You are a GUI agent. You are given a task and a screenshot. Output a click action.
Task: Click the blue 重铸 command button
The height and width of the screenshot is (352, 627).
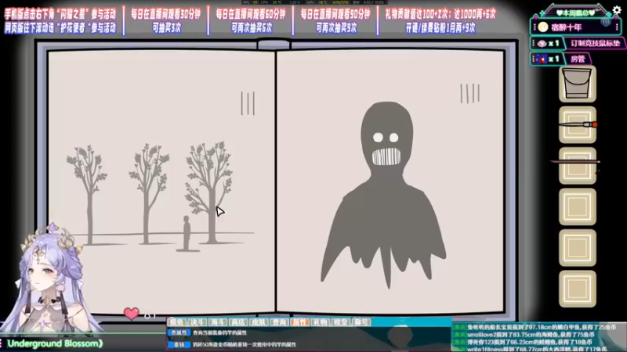coord(179,344)
